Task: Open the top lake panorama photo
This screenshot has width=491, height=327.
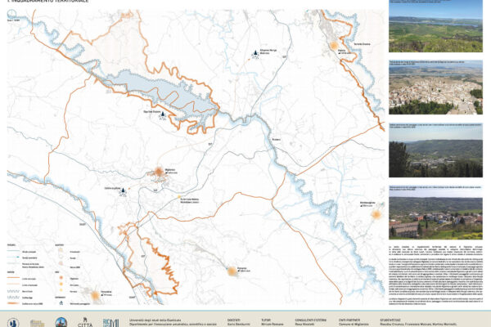Action: pyautogui.click(x=435, y=26)
